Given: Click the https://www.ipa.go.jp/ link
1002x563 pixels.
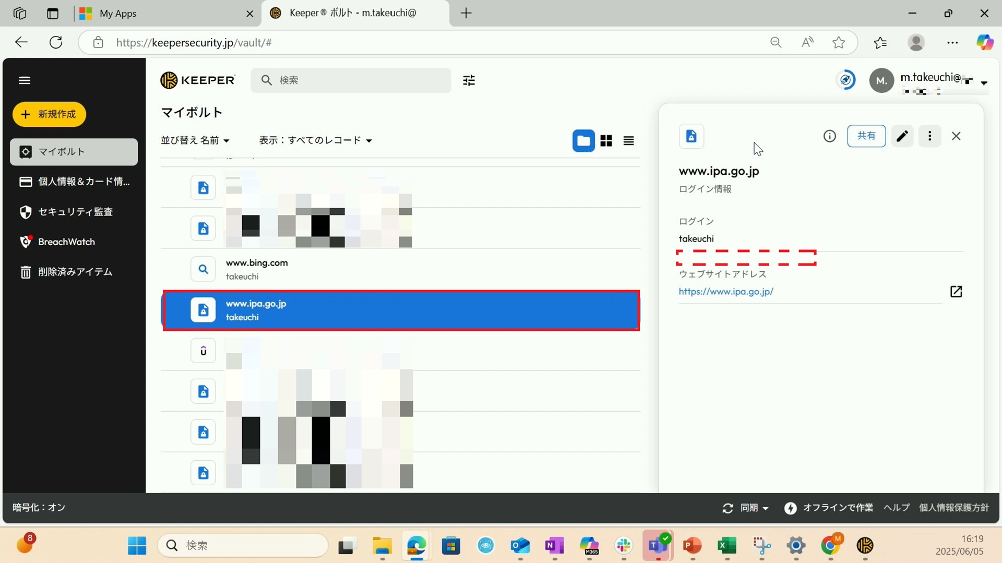Looking at the screenshot, I should pos(725,292).
